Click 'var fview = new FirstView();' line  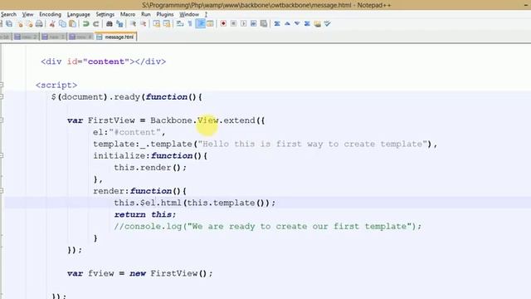pyautogui.click(x=140, y=273)
